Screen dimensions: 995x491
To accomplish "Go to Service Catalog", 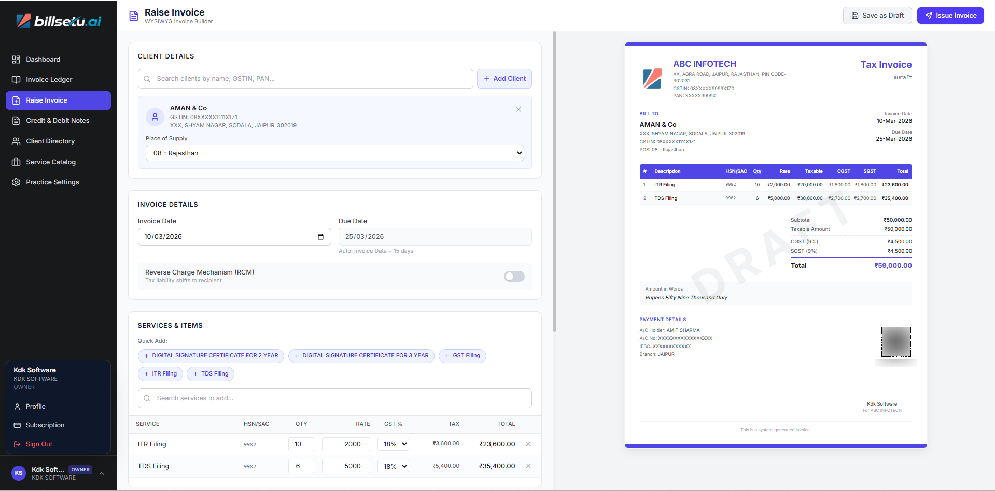I will coord(51,162).
